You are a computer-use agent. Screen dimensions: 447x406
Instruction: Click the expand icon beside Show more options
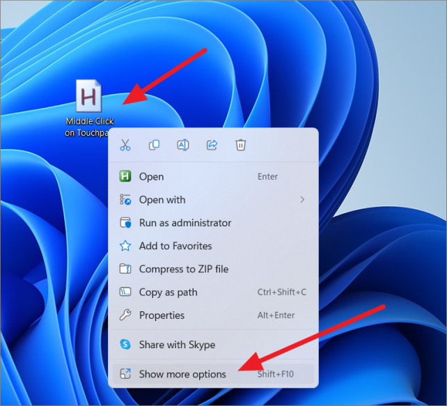pyautogui.click(x=125, y=374)
